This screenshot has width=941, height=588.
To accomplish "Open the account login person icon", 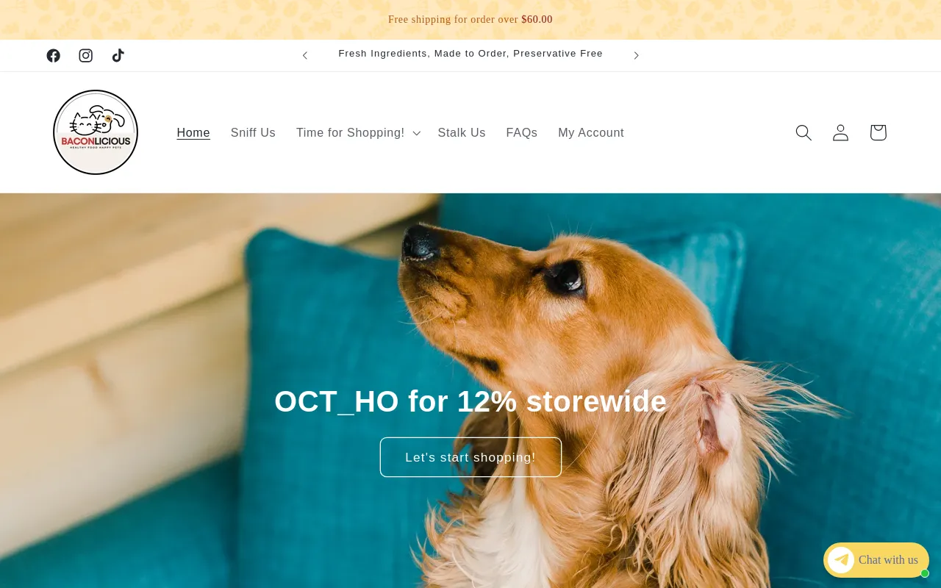I will click(840, 132).
